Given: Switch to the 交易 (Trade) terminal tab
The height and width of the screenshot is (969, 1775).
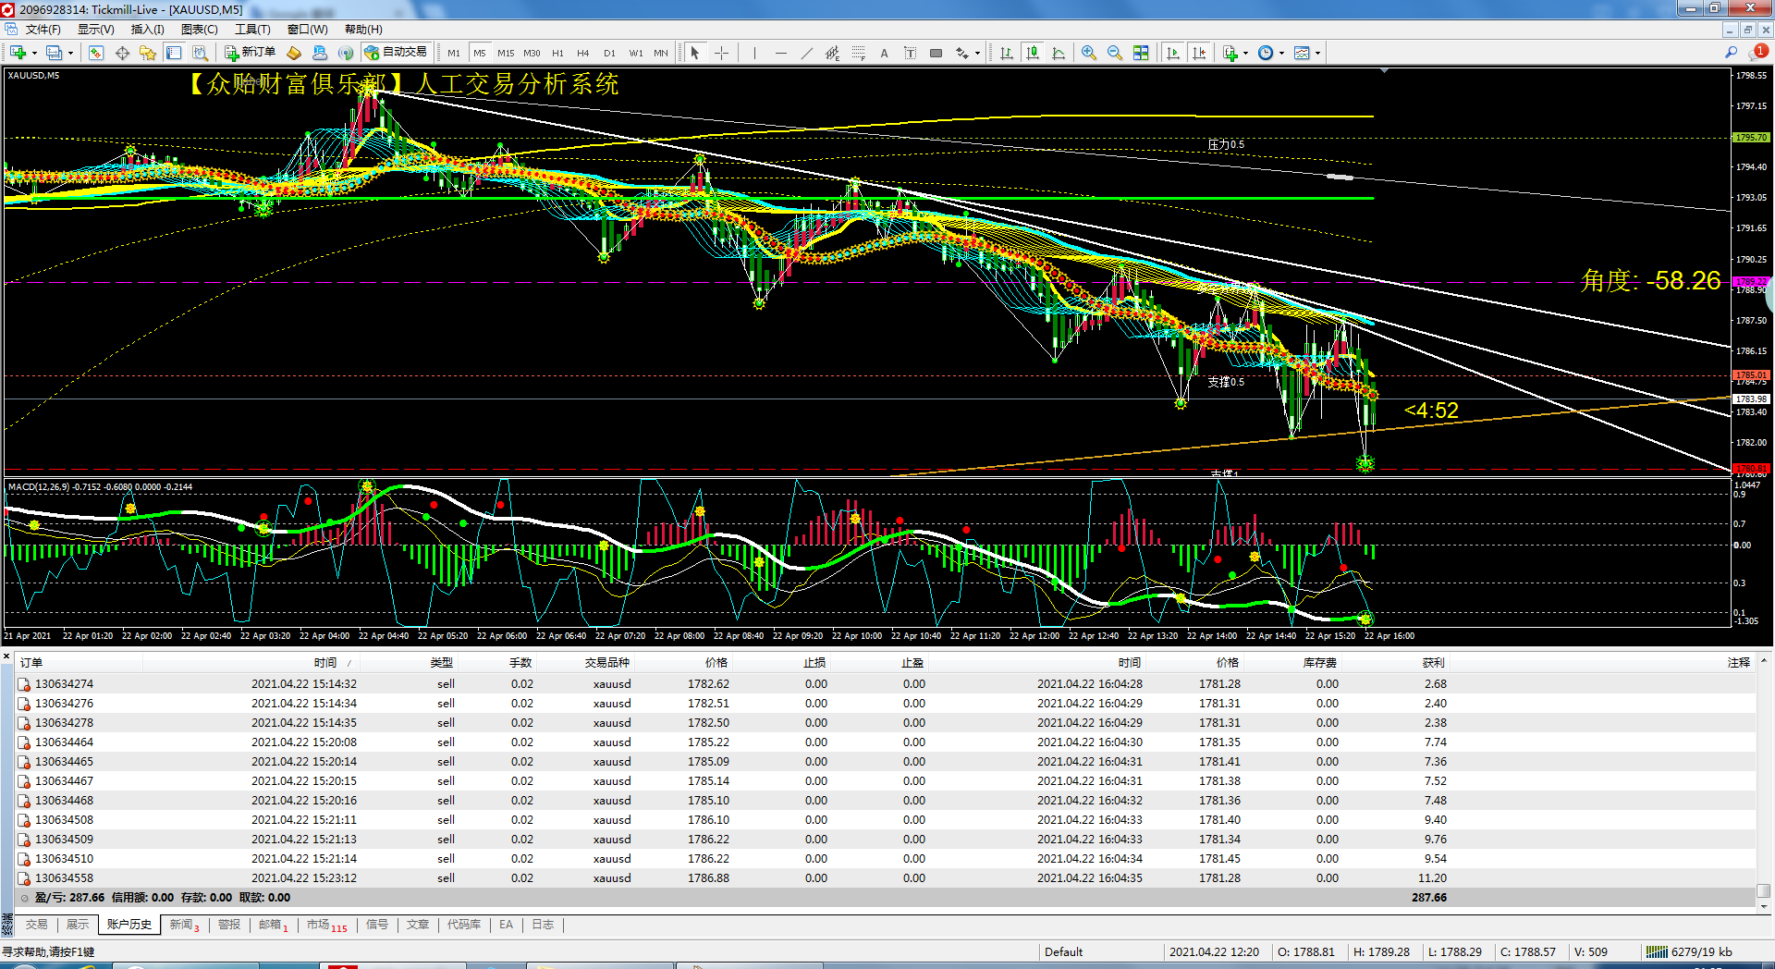Looking at the screenshot, I should 36,925.
